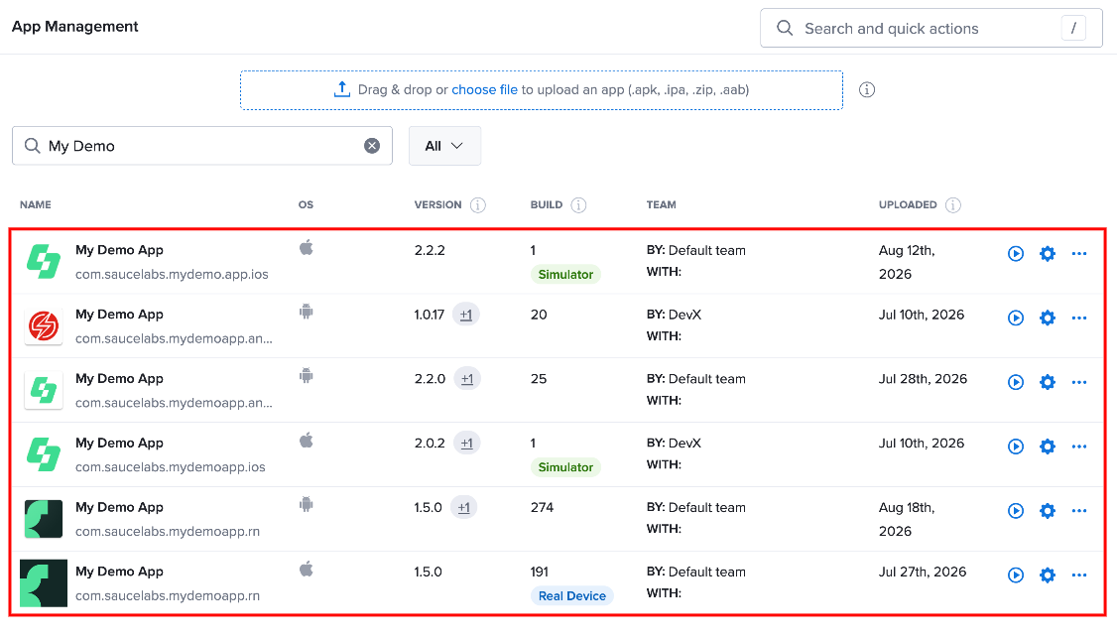
Task: Click com.saucelabs.mydemo.app.ios package name
Action: pos(172,274)
